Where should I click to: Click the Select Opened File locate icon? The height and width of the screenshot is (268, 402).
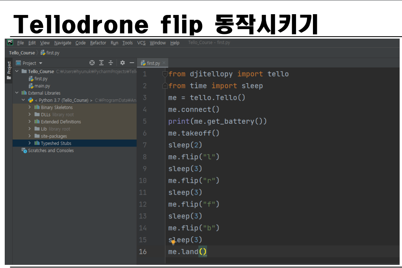pos(92,63)
